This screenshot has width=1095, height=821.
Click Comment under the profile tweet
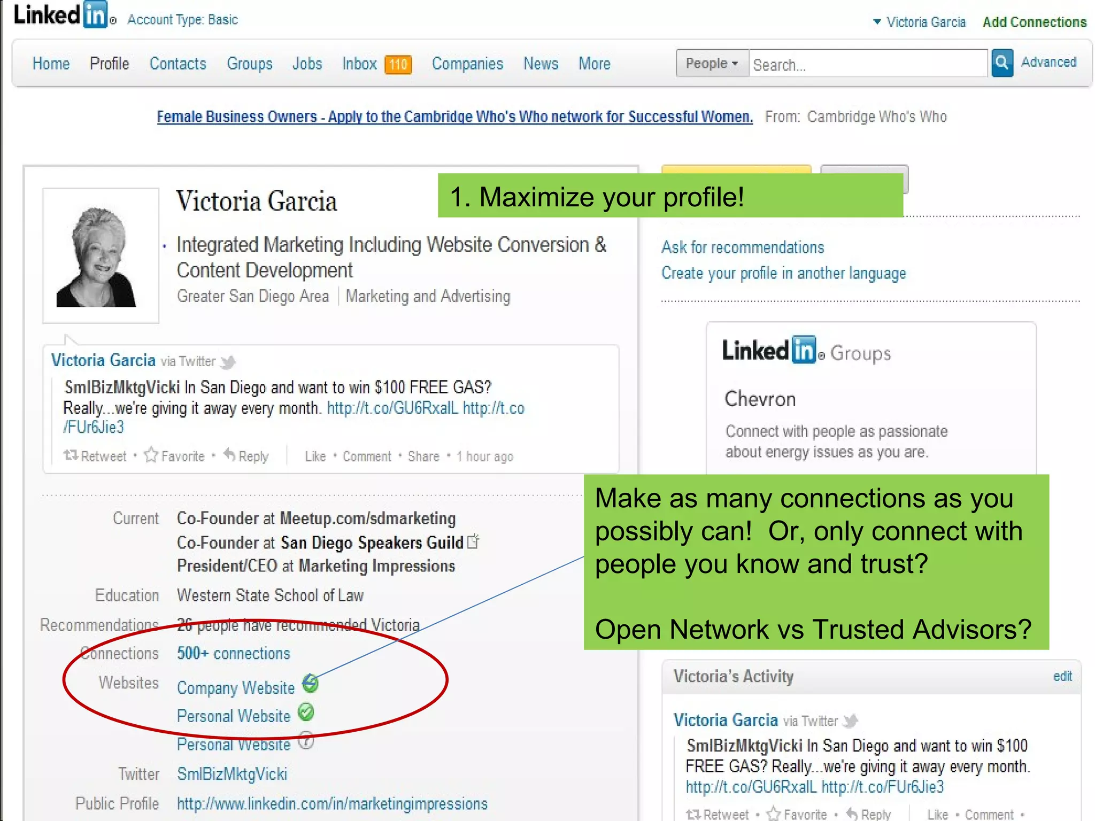pos(367,456)
